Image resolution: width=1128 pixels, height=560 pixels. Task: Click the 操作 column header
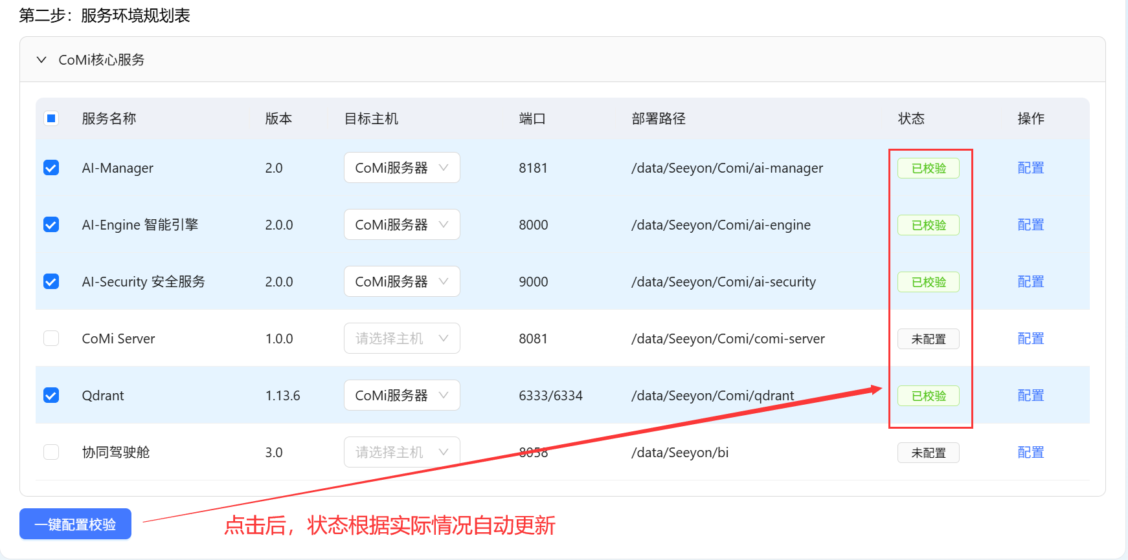pos(1031,118)
